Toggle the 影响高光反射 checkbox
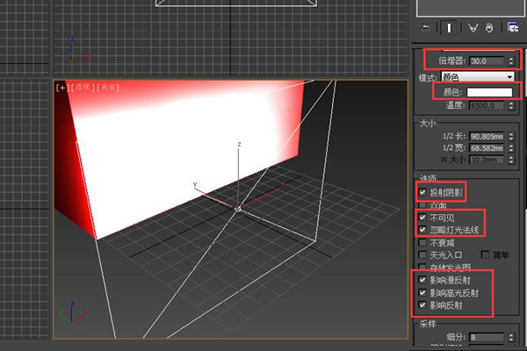Screen dimensions: 527x351 tap(423, 292)
